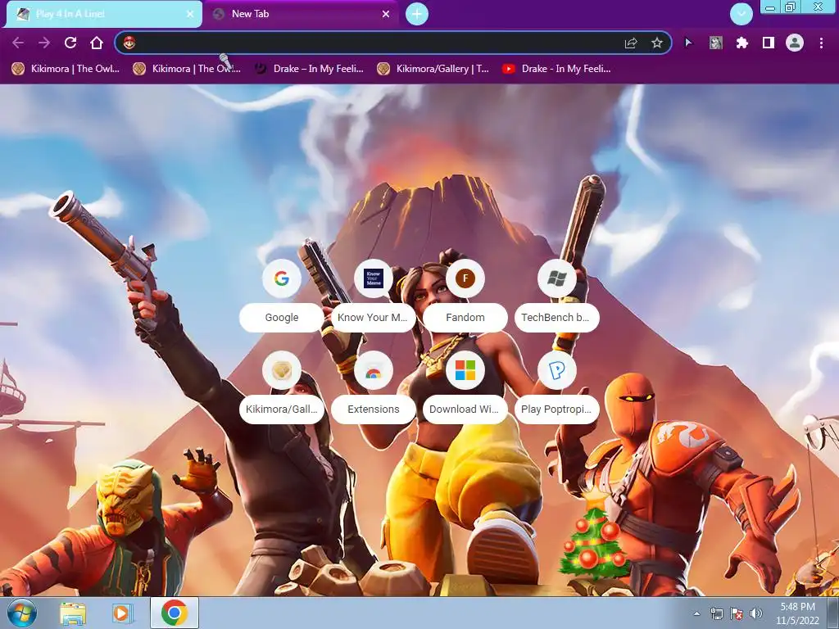
Task: Focus the address bar field
Action: (x=393, y=43)
